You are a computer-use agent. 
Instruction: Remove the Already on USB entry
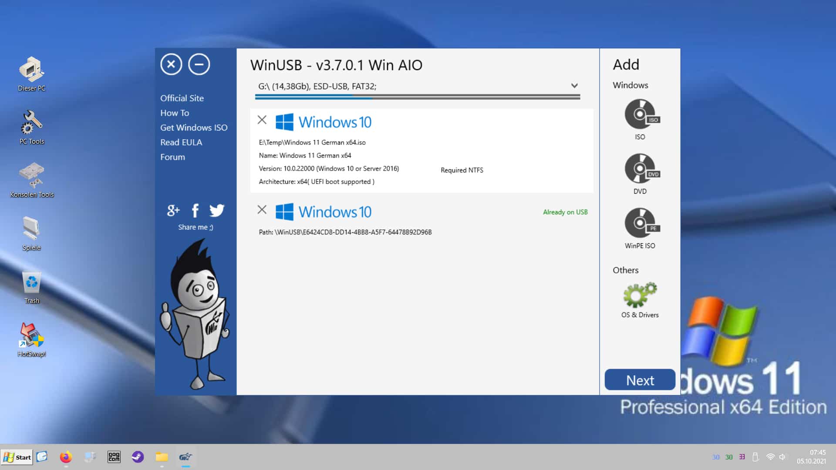tap(262, 210)
